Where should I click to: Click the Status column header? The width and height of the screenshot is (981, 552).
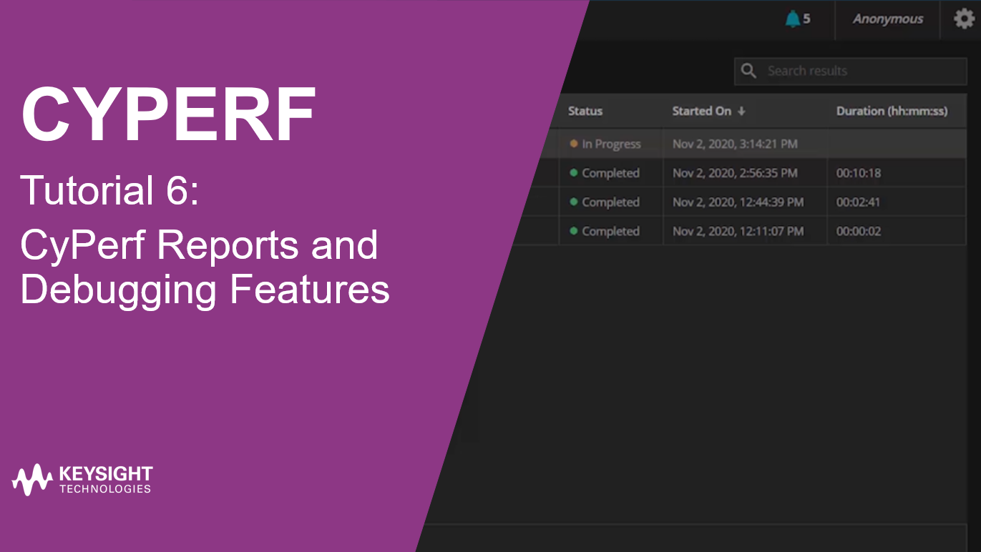point(585,112)
